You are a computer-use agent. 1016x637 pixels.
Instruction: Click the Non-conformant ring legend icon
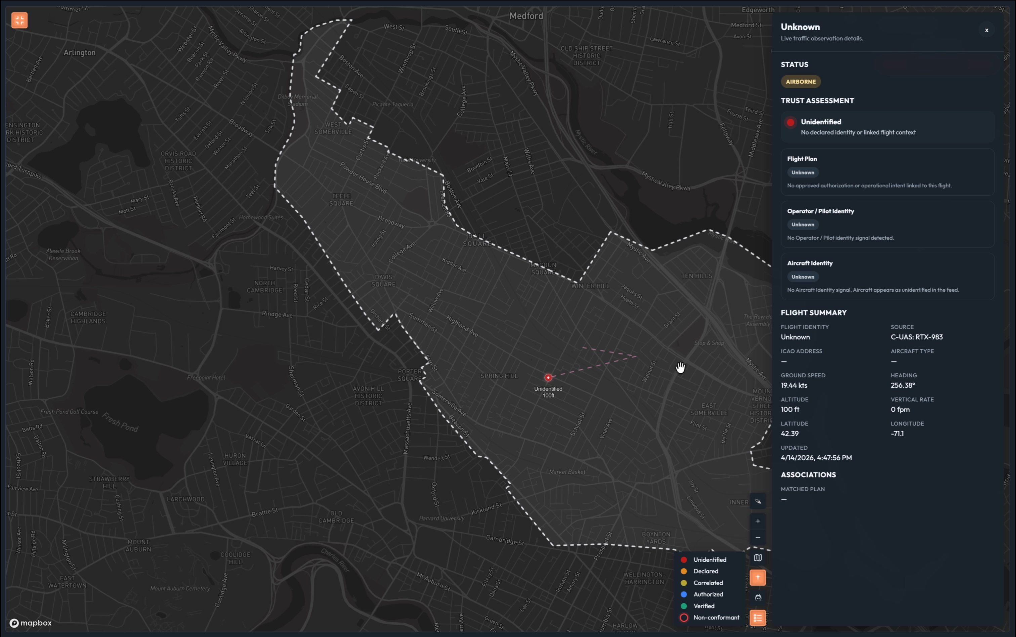(684, 618)
